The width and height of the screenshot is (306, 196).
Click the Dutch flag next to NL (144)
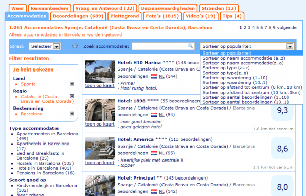pyautogui.click(x=154, y=76)
